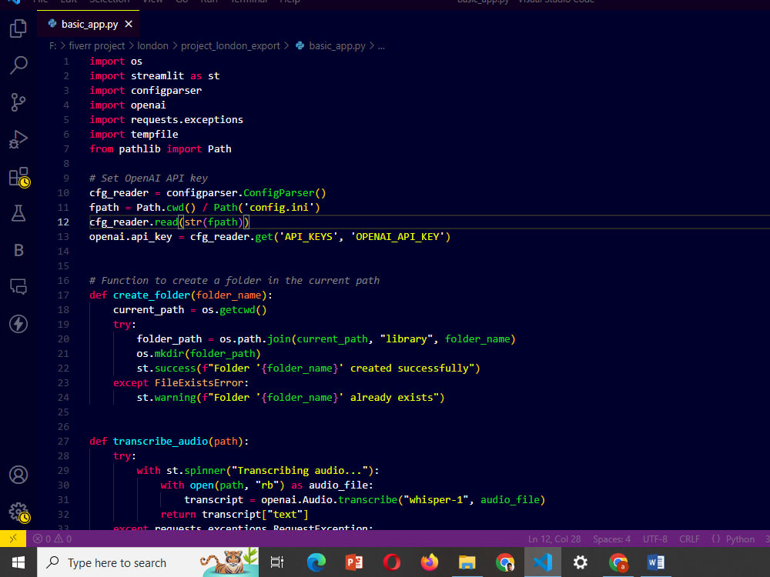The height and width of the screenshot is (577, 770).
Task: Open Visual Studio Code taskbar icon
Action: (x=543, y=562)
